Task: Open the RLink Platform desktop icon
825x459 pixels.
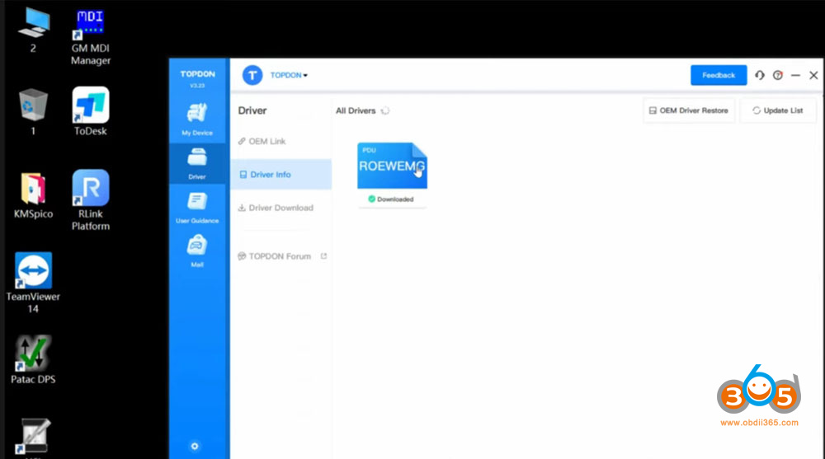Action: click(91, 199)
